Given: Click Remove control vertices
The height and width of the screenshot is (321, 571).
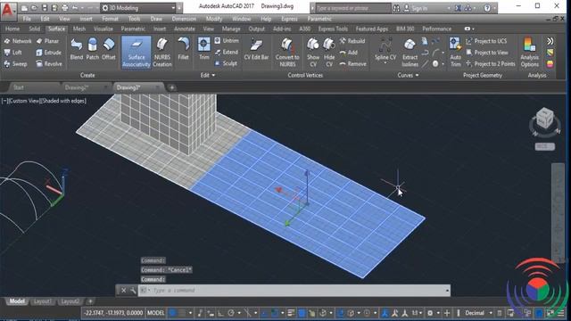Looking at the screenshot, I should tap(353, 64).
